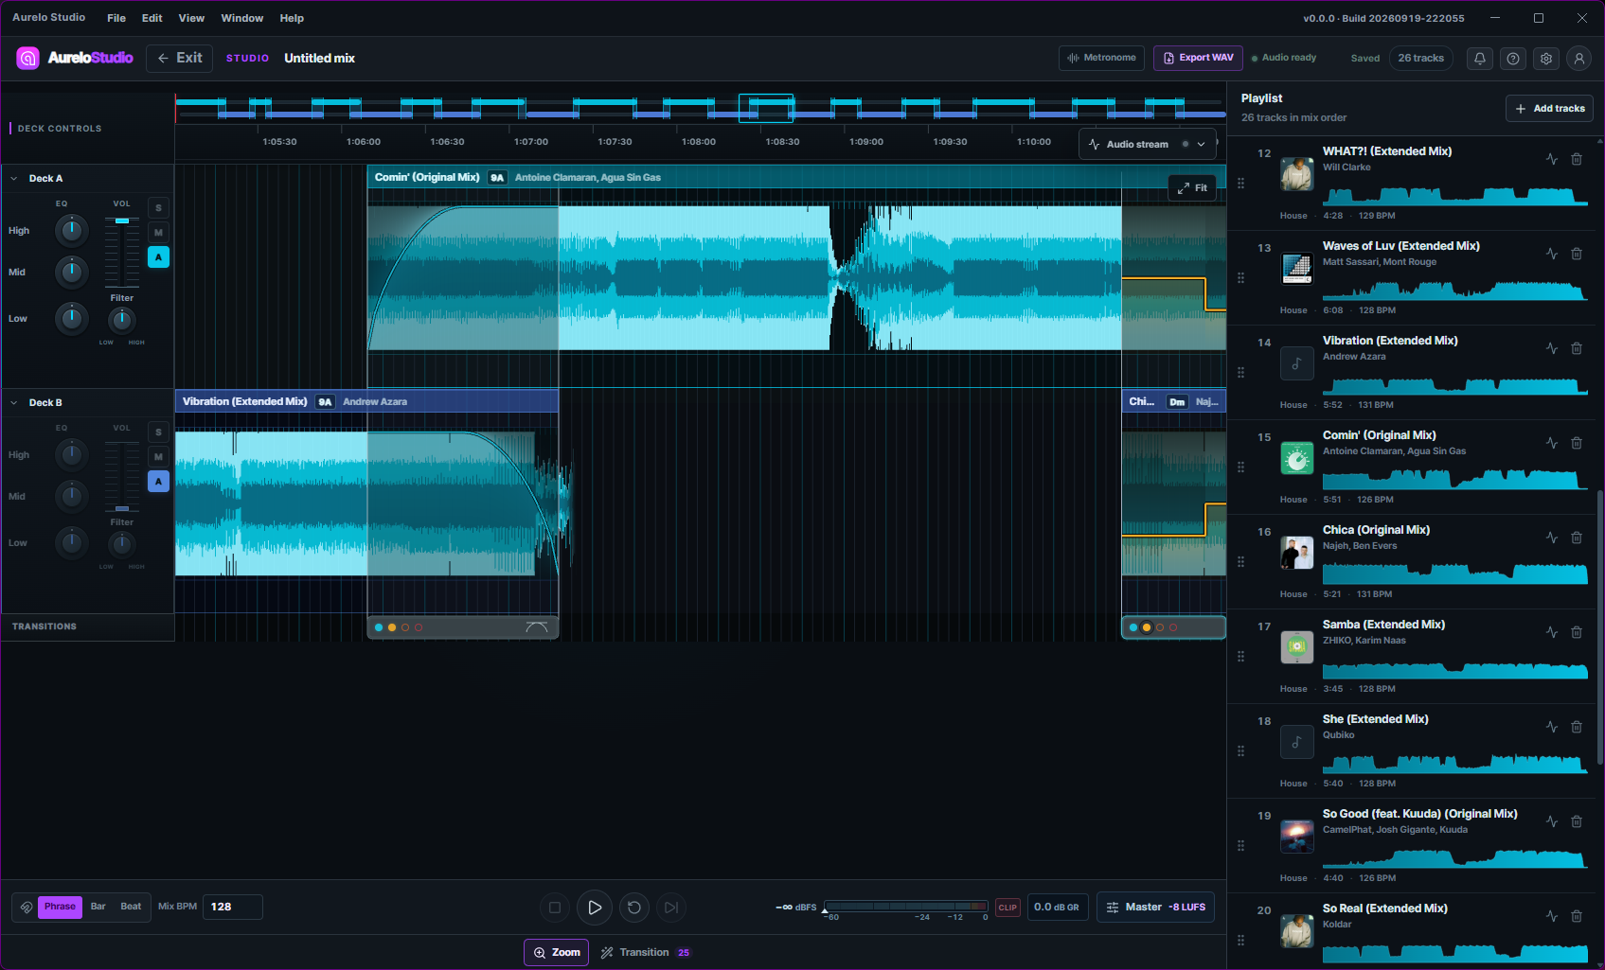Toggle Deck A automation A button

158,257
